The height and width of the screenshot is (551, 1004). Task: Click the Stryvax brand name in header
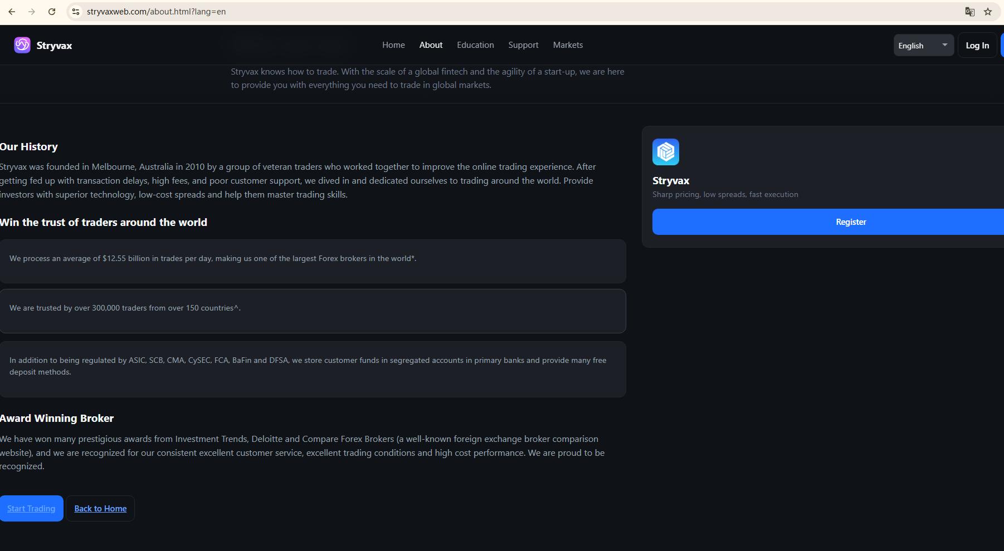[x=54, y=46]
